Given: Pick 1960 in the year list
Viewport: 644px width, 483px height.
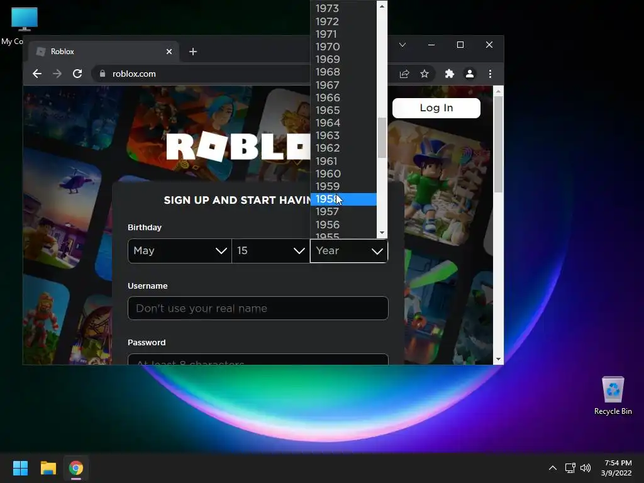Looking at the screenshot, I should 343,174.
